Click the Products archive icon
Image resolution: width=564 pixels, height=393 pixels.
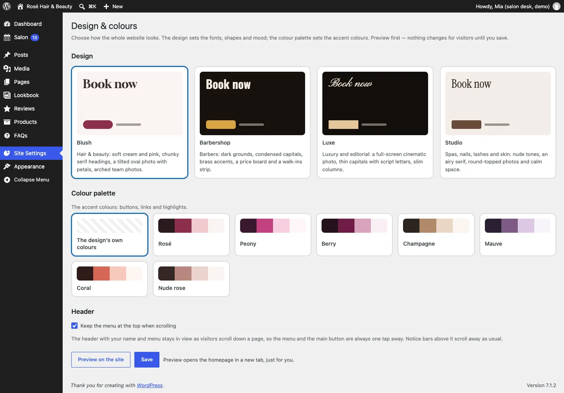(7, 122)
